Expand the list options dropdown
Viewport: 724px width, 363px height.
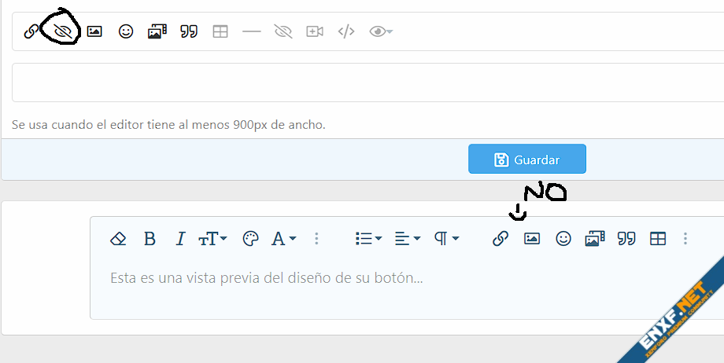tap(368, 239)
